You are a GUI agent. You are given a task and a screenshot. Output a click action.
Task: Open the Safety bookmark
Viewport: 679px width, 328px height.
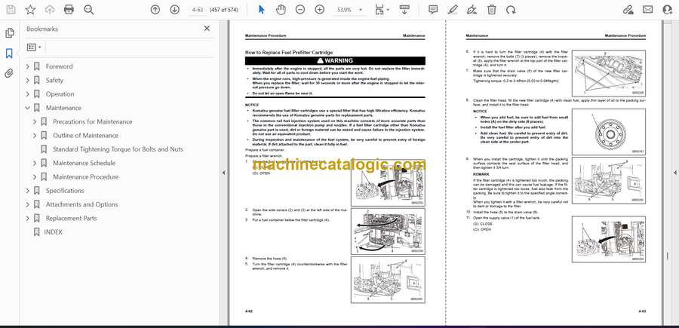point(54,80)
